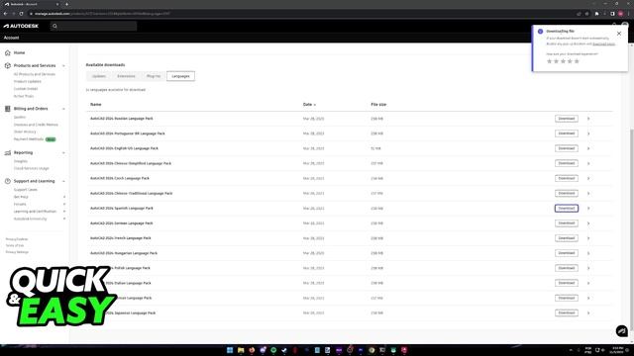Screen dimensions: 634x356
Task: Switch to the Extensions tab
Action: coord(126,76)
